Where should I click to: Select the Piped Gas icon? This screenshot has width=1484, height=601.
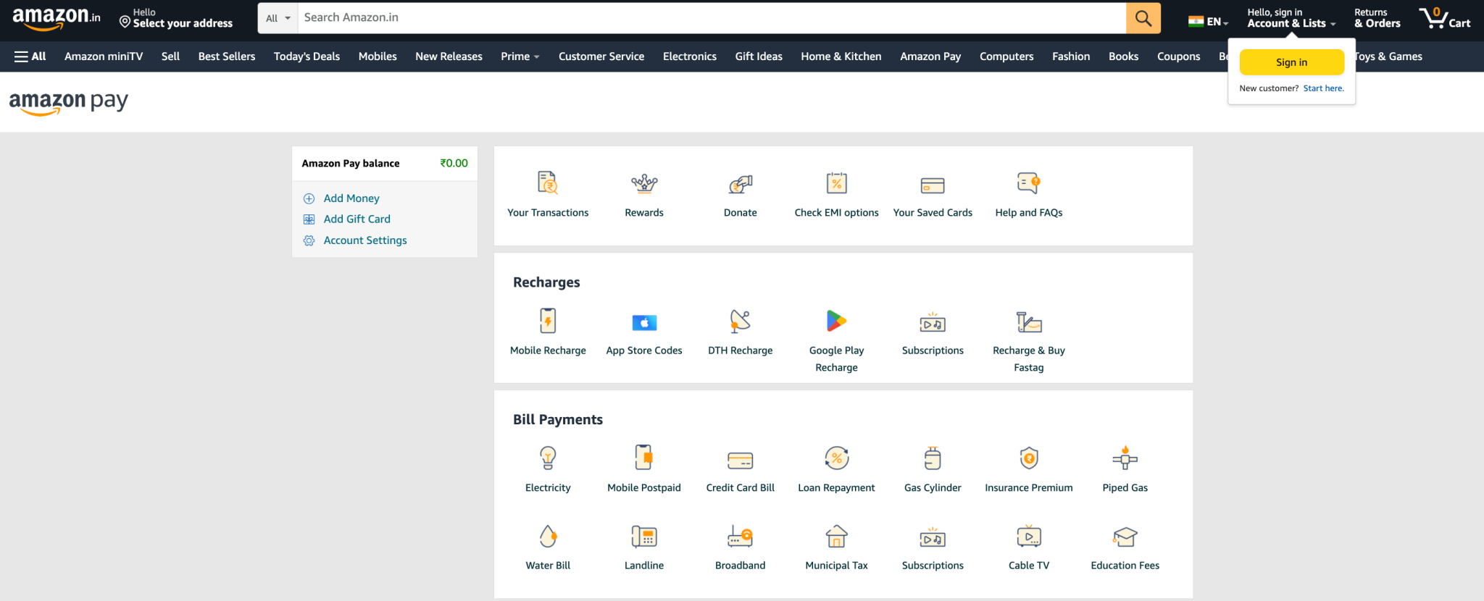(1125, 458)
